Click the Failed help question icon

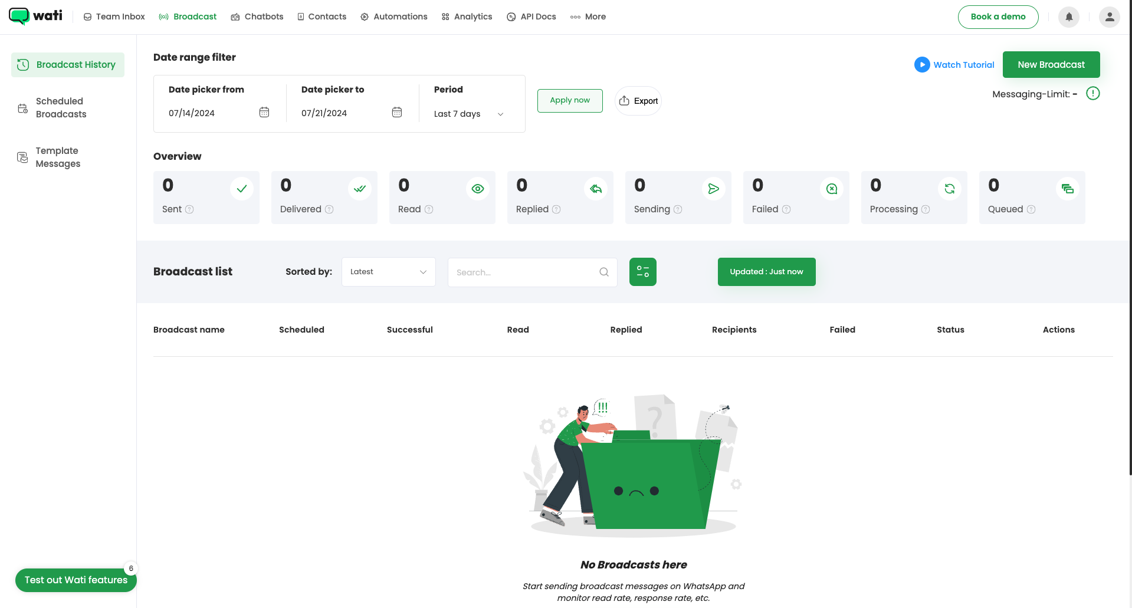(x=786, y=209)
